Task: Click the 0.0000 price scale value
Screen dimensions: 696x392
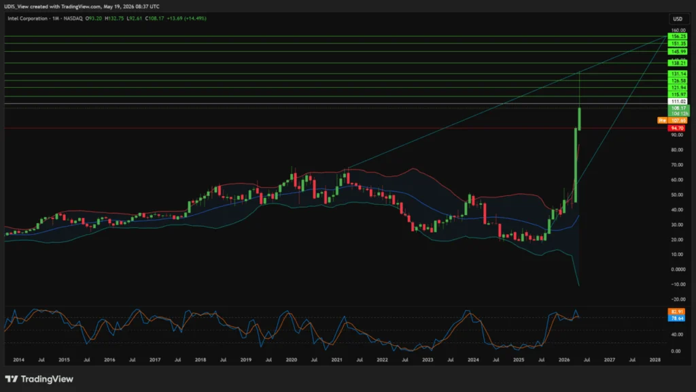Action: pos(678,269)
